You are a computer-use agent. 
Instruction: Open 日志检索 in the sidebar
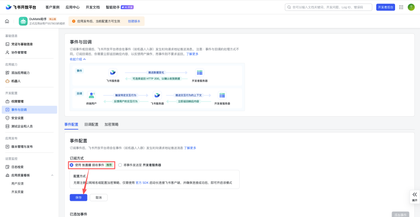click(x=17, y=167)
